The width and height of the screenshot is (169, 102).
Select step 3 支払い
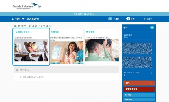(x=148, y=19)
